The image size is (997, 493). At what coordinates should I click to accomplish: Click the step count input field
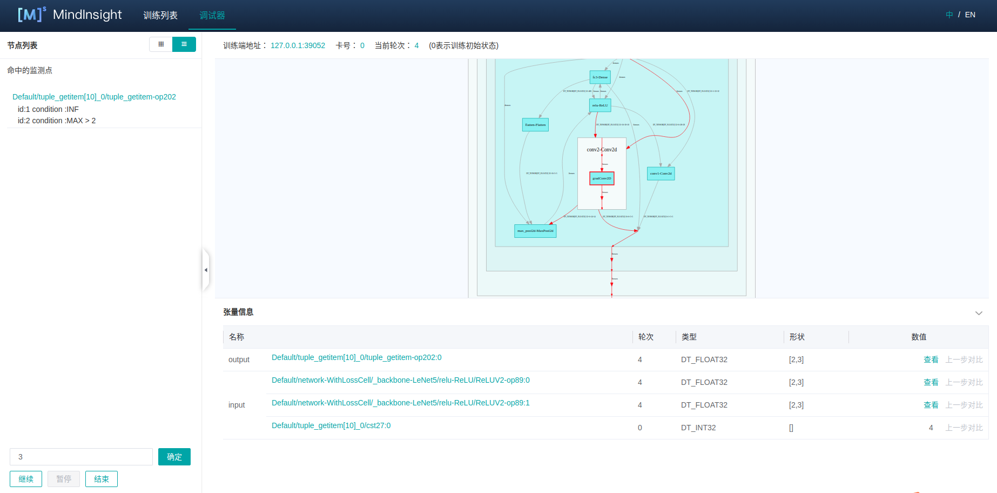(x=81, y=457)
